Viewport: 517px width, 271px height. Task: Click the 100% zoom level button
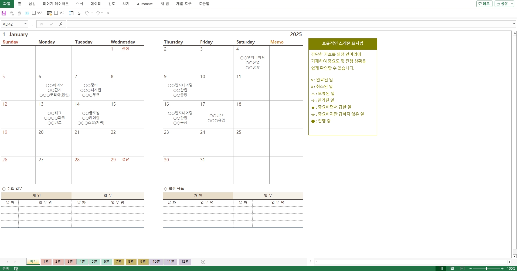tap(511, 269)
